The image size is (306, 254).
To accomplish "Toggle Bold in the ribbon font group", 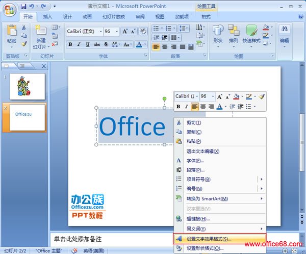I will tap(70, 44).
